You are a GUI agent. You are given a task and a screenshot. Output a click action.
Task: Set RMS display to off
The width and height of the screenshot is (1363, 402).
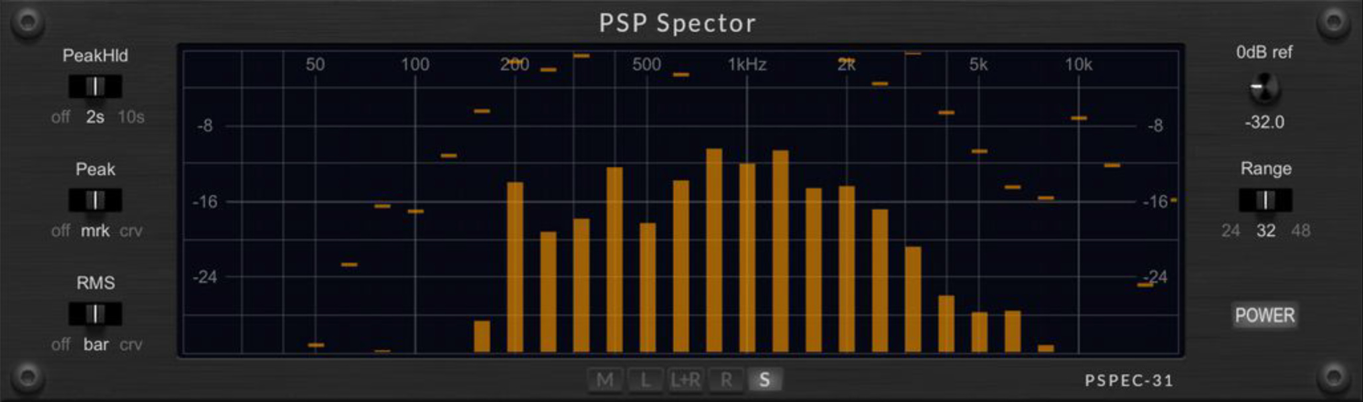[x=60, y=344]
